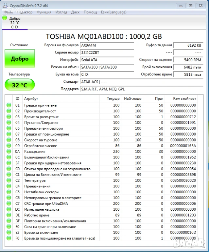Image resolution: width=209 pixels, height=252 pixels.
Task: Click the Атрибут column header
Action: point(31,98)
